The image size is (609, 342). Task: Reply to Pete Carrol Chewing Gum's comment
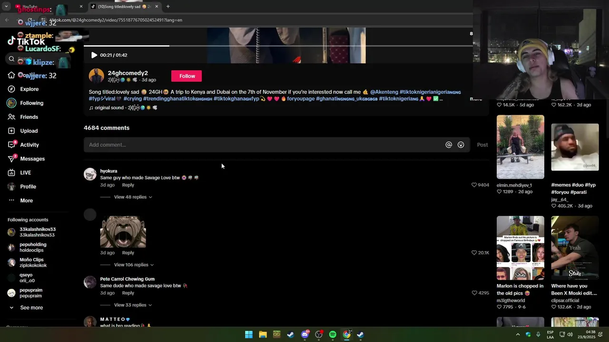tap(128, 293)
